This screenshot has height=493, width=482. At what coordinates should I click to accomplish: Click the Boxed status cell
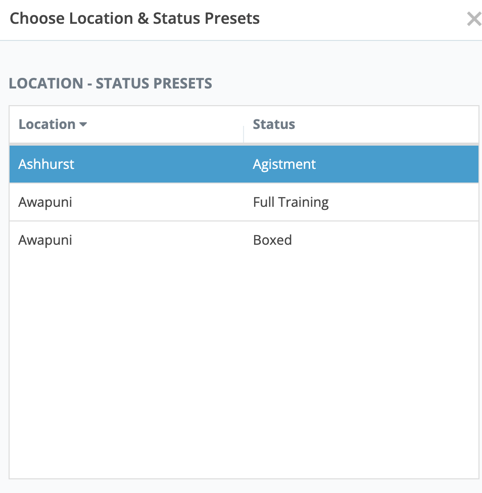272,240
